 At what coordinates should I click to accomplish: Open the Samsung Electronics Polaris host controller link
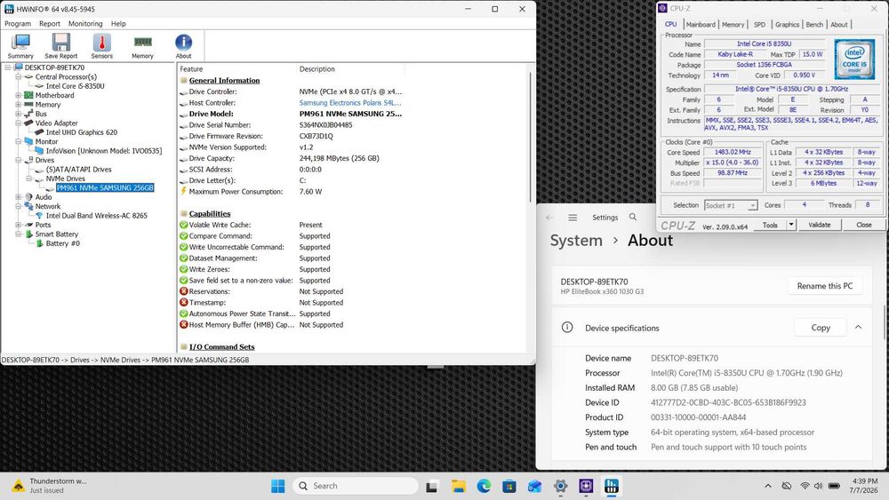point(349,102)
